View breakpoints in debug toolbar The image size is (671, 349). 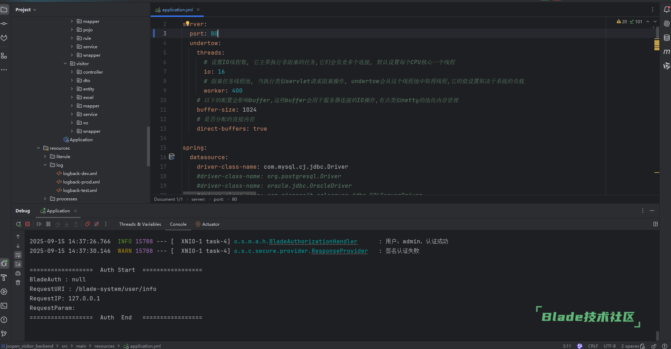pyautogui.click(x=87, y=224)
